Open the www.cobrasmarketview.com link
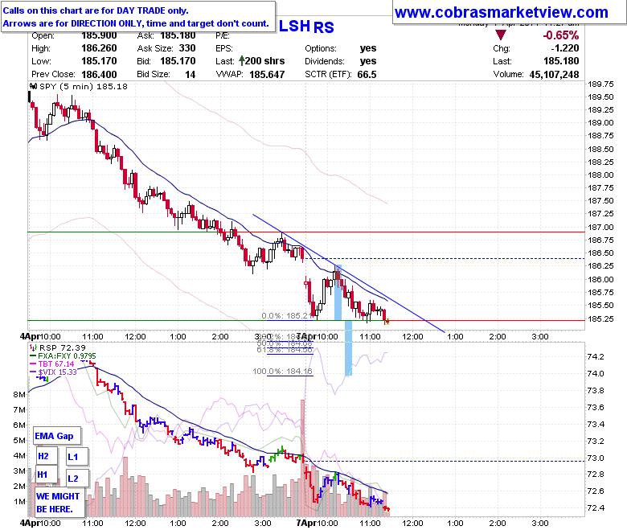Image resolution: width=627 pixels, height=530 pixels. pyautogui.click(x=501, y=12)
